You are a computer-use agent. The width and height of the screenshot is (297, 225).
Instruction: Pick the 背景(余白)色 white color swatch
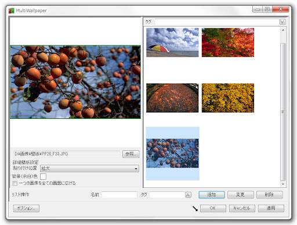pyautogui.click(x=43, y=176)
